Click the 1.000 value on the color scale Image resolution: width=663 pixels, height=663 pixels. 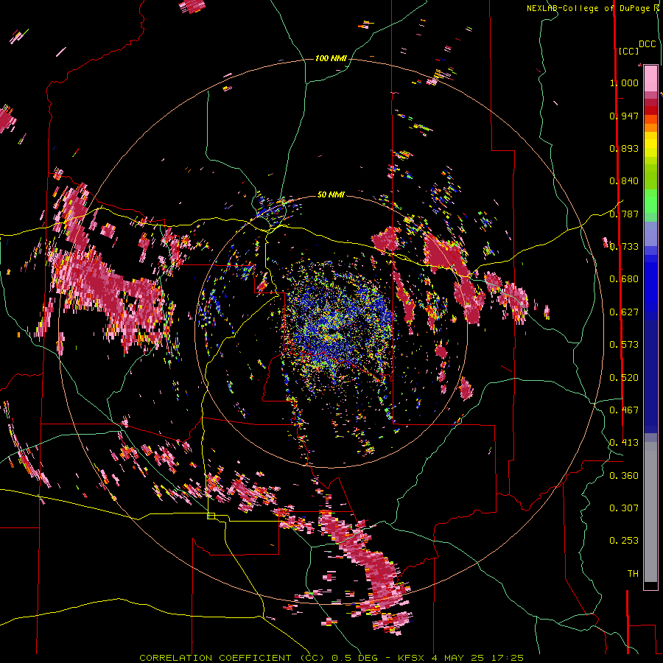coord(624,83)
